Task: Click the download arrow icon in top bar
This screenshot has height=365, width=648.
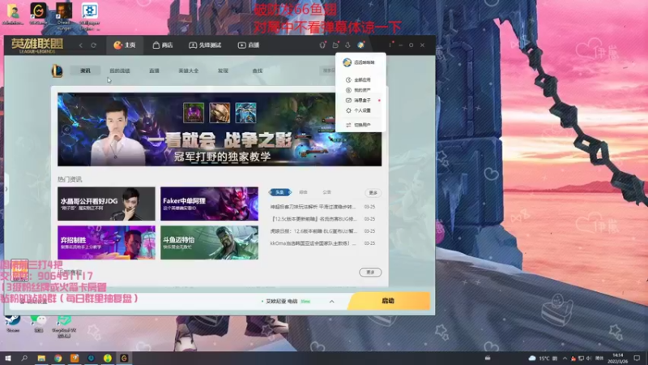Action: (x=347, y=45)
